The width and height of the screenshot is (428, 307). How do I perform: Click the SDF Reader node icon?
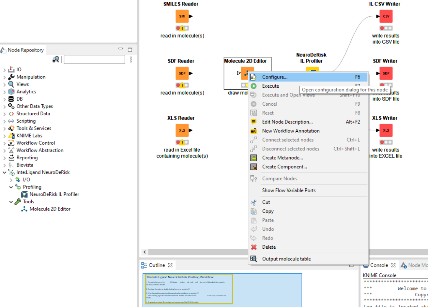182,73
